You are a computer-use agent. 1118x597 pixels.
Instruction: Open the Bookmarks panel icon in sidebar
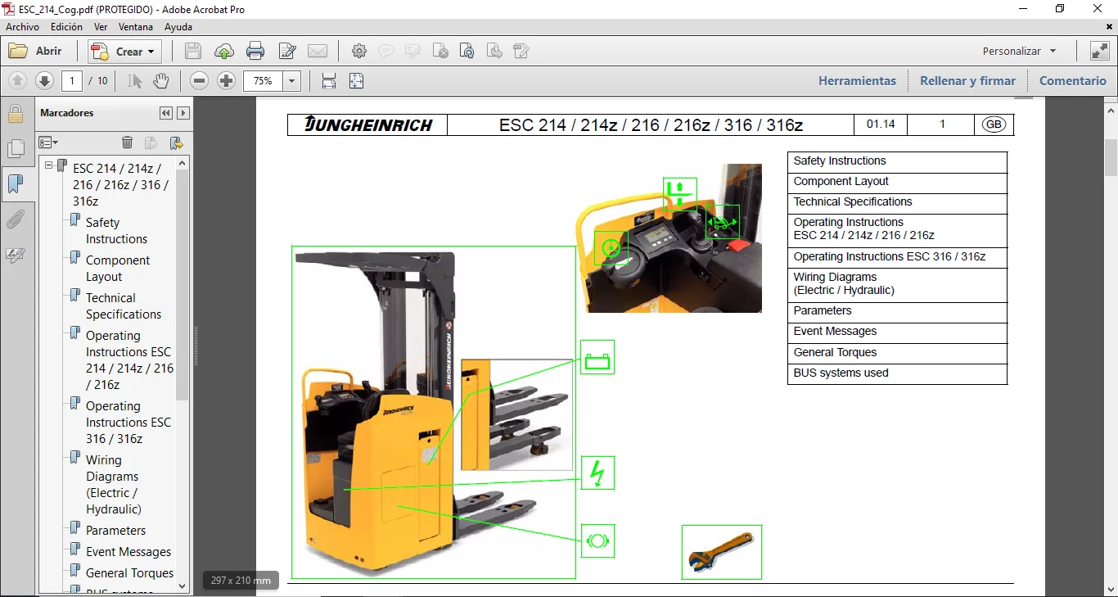tap(16, 184)
